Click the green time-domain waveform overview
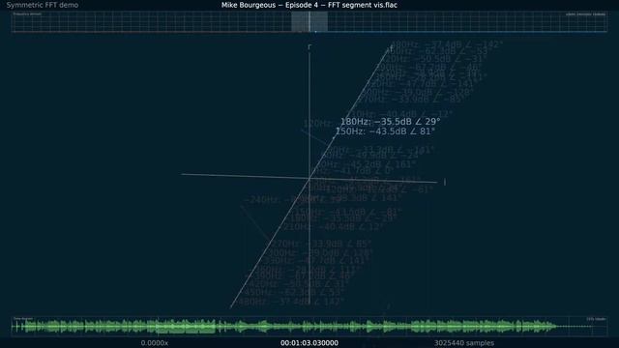619x348 pixels. [x=309, y=327]
